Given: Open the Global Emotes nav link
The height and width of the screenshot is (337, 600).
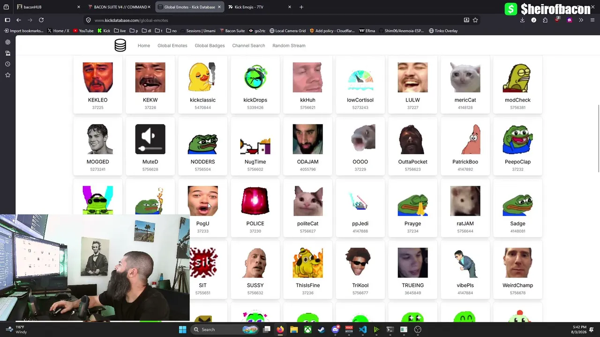Looking at the screenshot, I should pos(172,45).
